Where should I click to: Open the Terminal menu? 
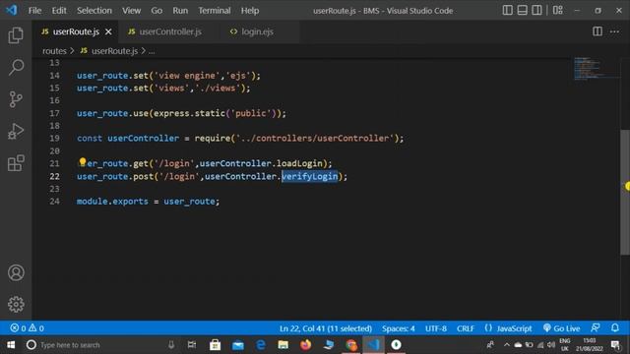[215, 11]
